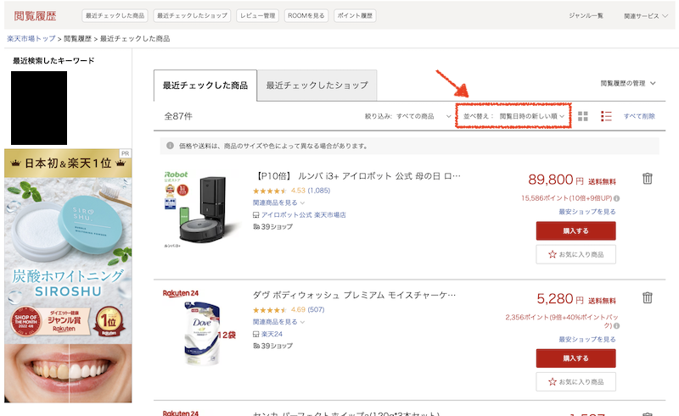Viewport: 679px width, 416px height.
Task: Add Roomba to お気に入り商品
Action: pos(575,254)
